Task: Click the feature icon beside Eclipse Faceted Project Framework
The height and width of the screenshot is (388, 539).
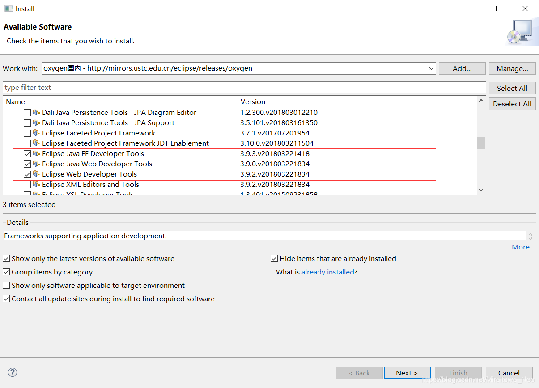Action: [x=37, y=133]
